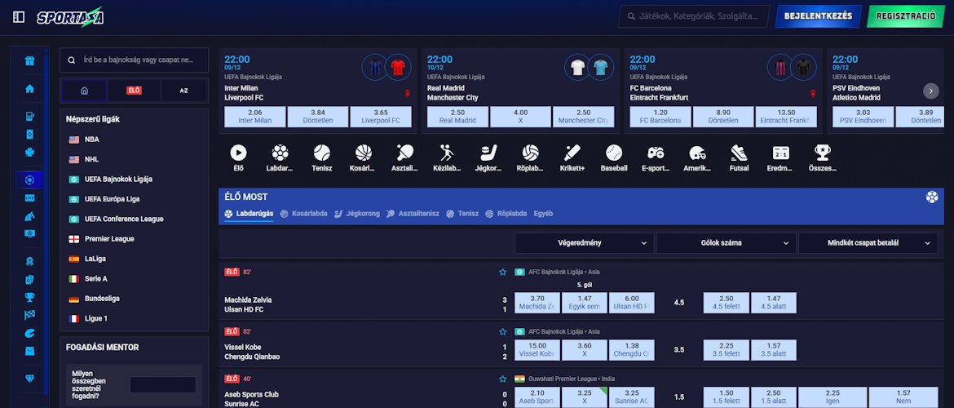Click the gift box sidebar icon
Image resolution: width=954 pixels, height=408 pixels.
tap(30, 61)
